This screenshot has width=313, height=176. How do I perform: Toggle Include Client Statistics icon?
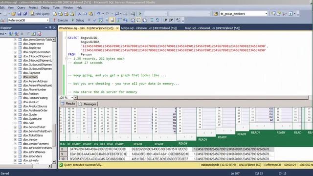(x=125, y=20)
